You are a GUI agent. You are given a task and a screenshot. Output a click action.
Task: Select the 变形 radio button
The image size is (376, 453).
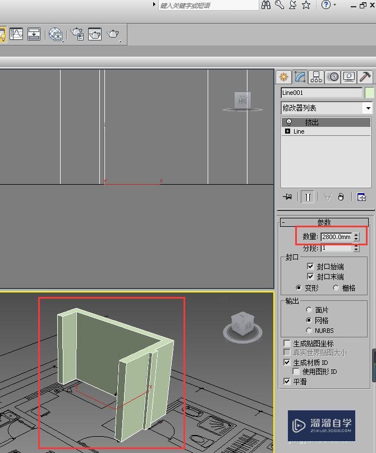click(x=299, y=288)
